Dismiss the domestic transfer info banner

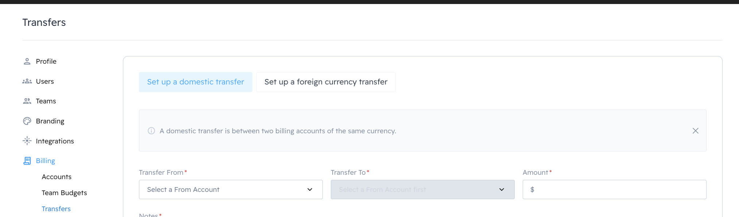tap(695, 131)
